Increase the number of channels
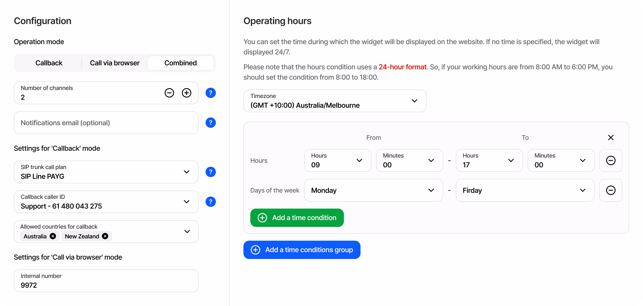This screenshot has width=643, height=306. [187, 93]
